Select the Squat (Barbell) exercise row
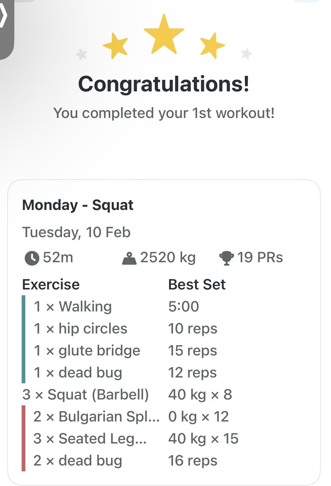The image size is (331, 486). (x=85, y=395)
